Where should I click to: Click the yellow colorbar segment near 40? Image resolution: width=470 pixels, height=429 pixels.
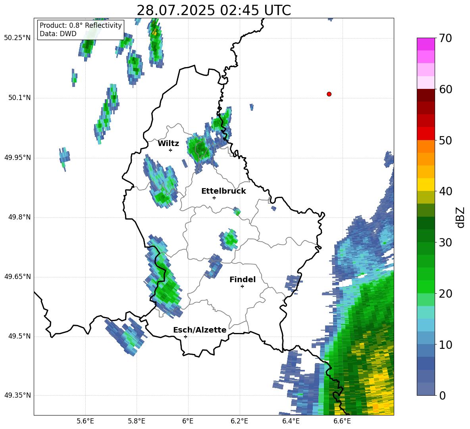[426, 185]
